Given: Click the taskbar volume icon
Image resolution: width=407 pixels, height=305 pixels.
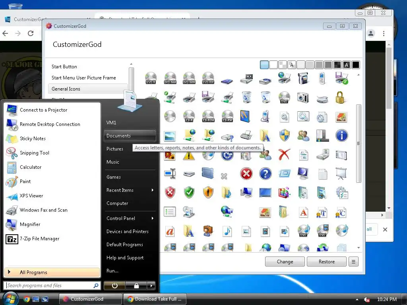Looking at the screenshot, I should pyautogui.click(x=366, y=299).
